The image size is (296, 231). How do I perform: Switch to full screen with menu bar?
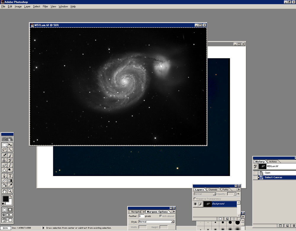click(7, 215)
